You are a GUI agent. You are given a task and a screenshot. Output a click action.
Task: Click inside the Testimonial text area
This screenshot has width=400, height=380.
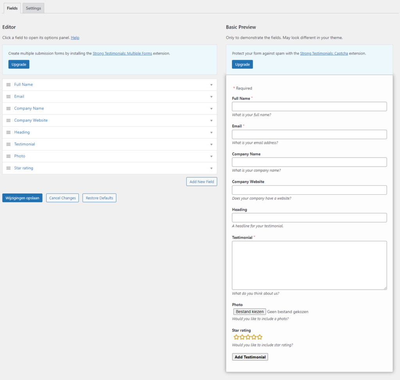point(309,265)
